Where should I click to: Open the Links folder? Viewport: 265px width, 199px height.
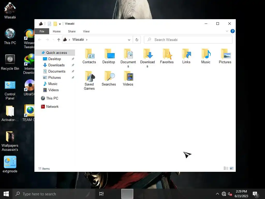coord(186,56)
